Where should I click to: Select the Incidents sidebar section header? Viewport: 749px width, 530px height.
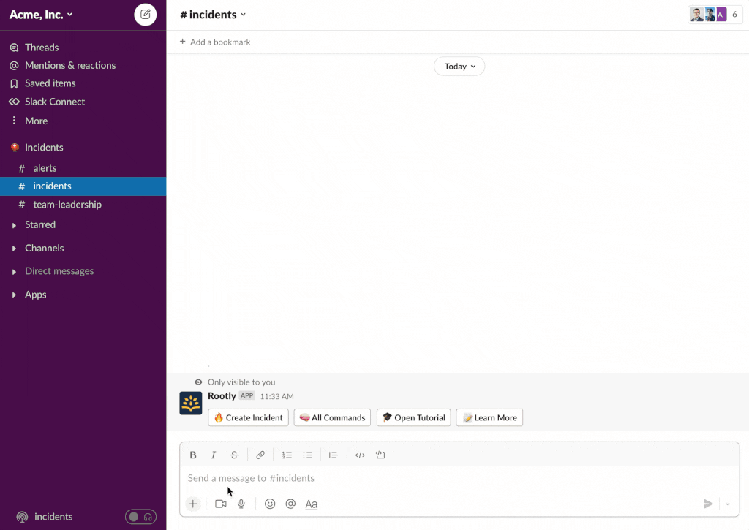pyautogui.click(x=44, y=148)
